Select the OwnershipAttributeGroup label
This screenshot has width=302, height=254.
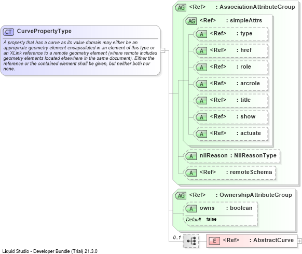(256, 195)
